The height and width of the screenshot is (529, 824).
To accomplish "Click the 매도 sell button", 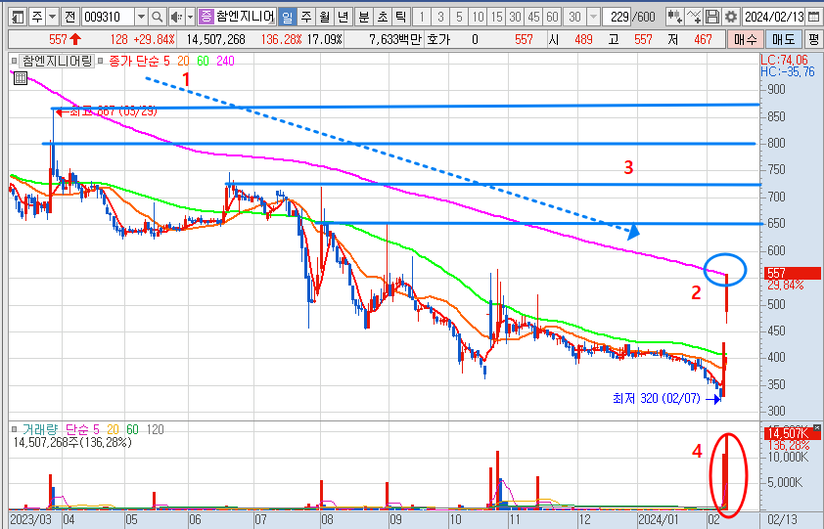I will 783,39.
